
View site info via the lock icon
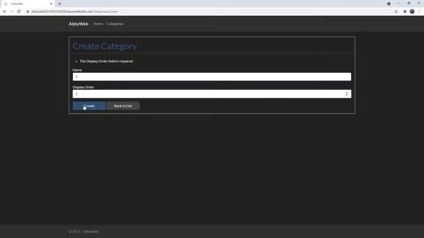pos(28,12)
